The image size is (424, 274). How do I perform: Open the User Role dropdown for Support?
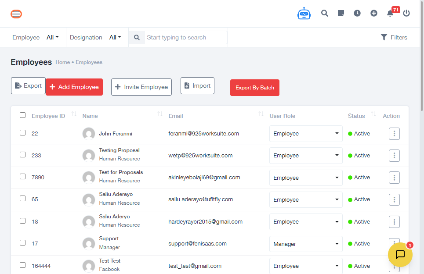306,244
